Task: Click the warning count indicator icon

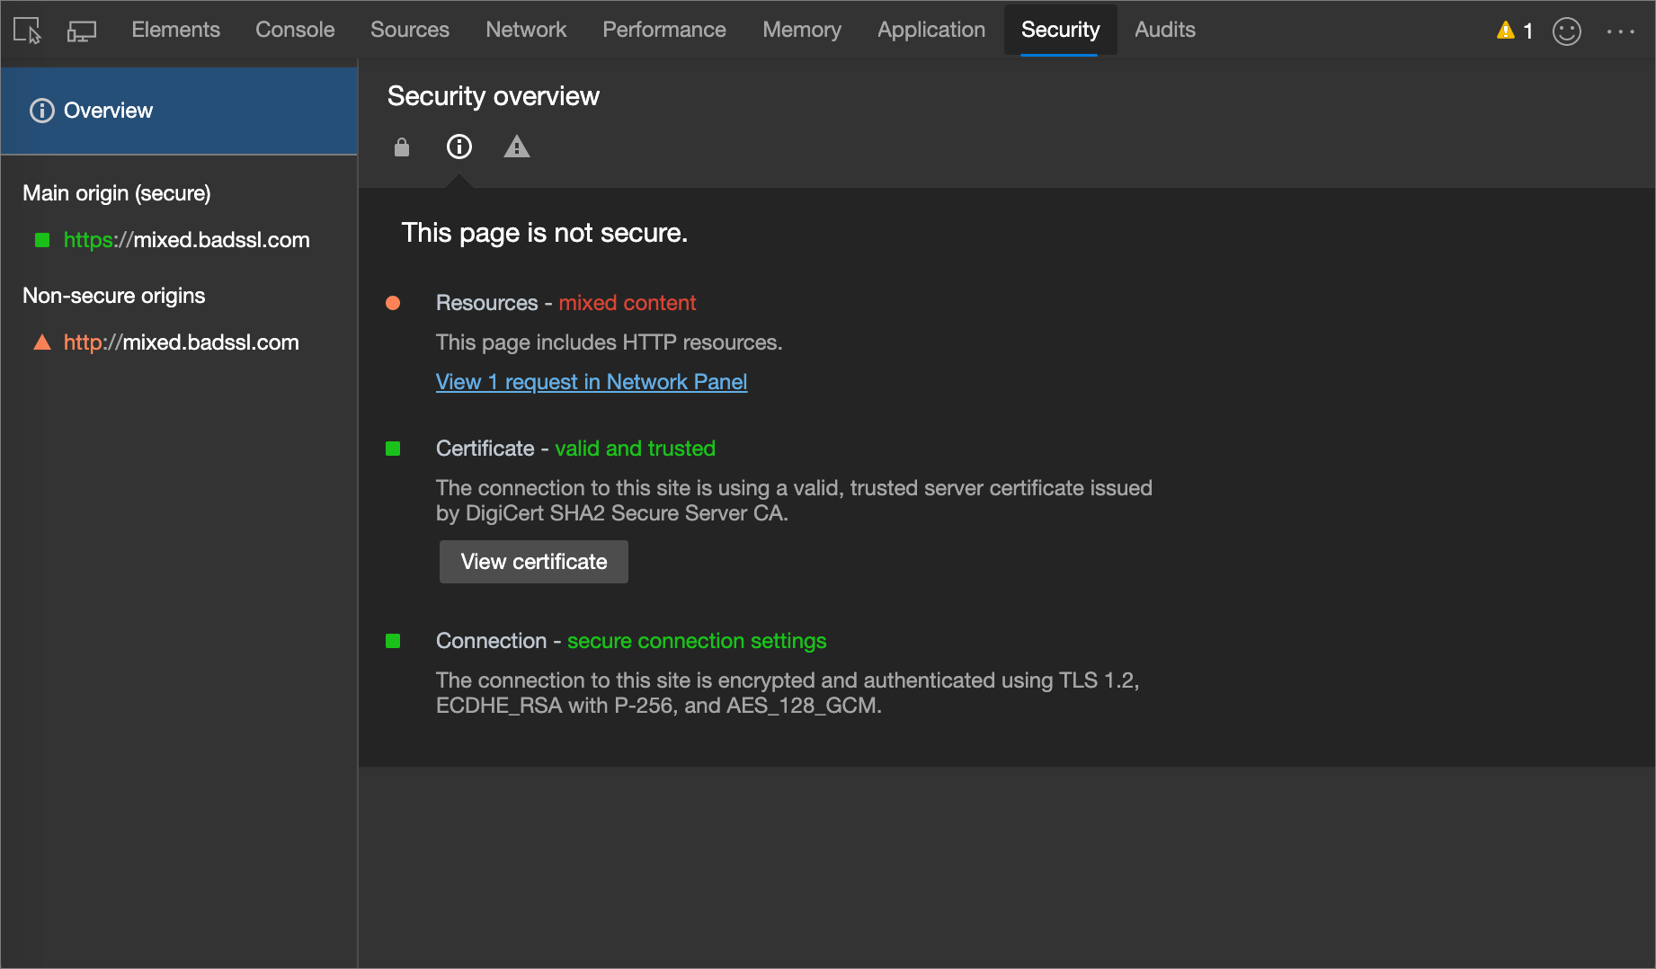Action: [1514, 31]
